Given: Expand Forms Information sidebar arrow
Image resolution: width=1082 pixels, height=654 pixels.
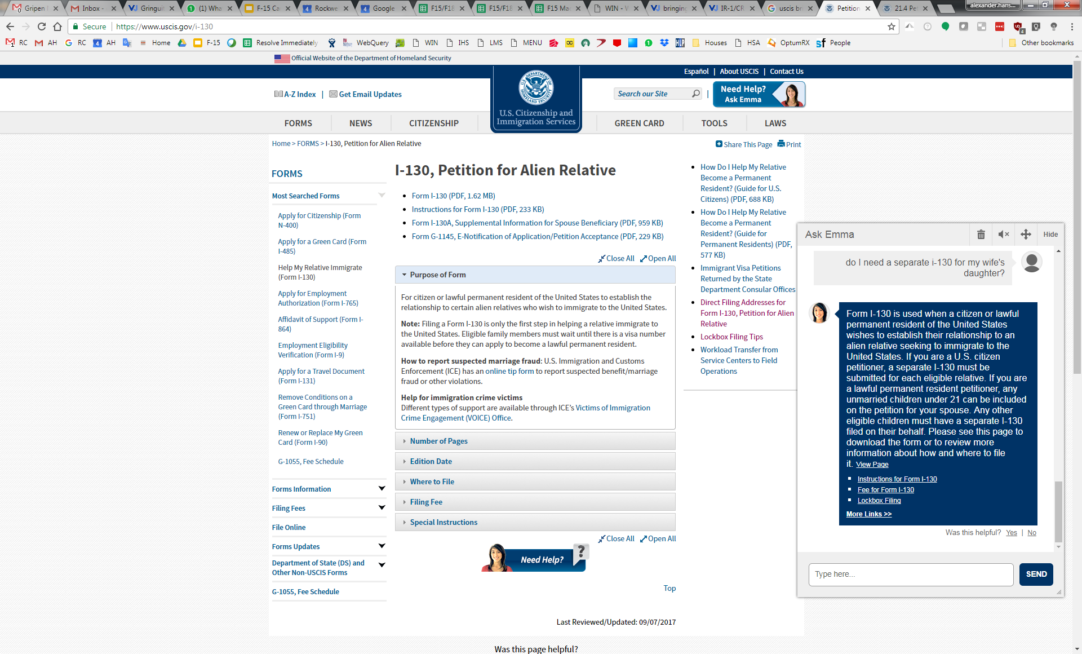Looking at the screenshot, I should [x=382, y=488].
